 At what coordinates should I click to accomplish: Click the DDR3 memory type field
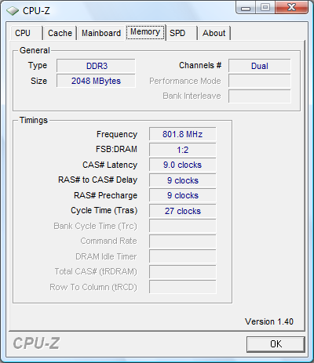[x=96, y=66]
